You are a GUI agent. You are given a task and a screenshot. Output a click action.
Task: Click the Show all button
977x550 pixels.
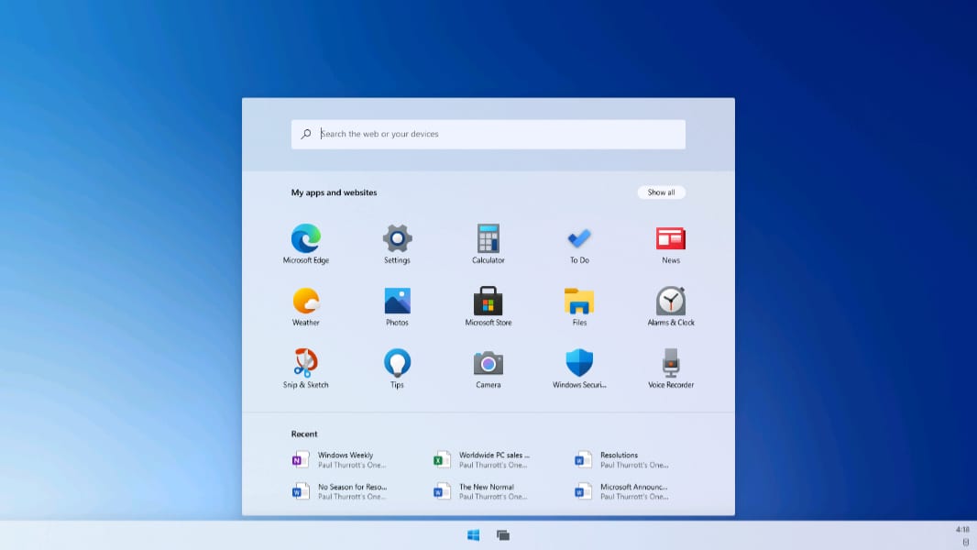coord(661,192)
